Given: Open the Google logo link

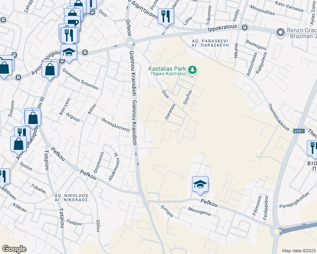Looking at the screenshot, I should (x=14, y=249).
